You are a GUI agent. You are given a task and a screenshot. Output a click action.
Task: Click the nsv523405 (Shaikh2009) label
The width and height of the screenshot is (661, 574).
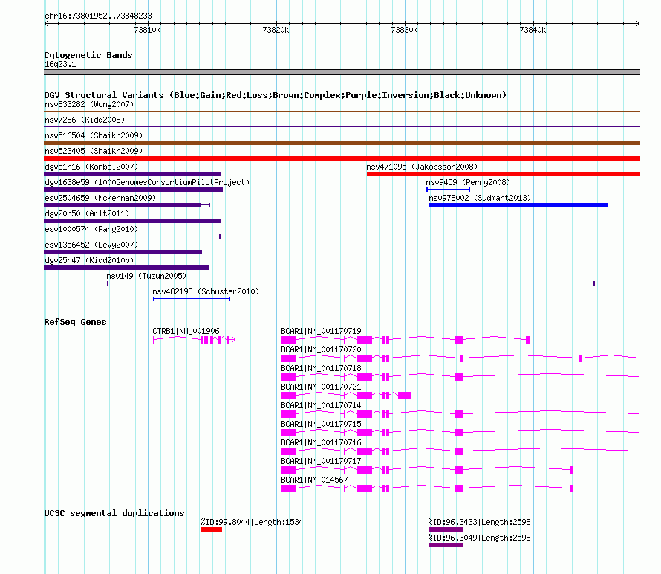tap(94, 151)
